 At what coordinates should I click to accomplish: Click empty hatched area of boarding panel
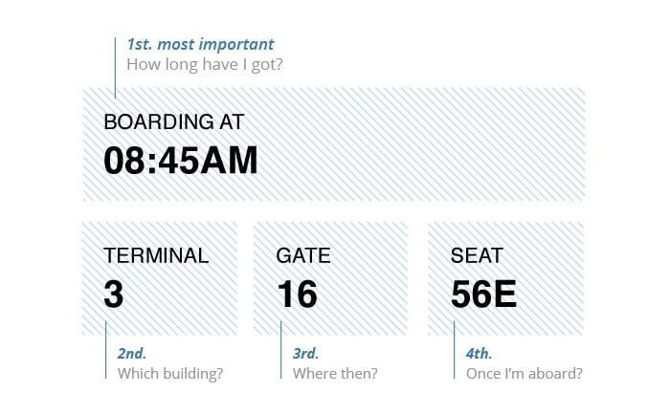click(419, 145)
